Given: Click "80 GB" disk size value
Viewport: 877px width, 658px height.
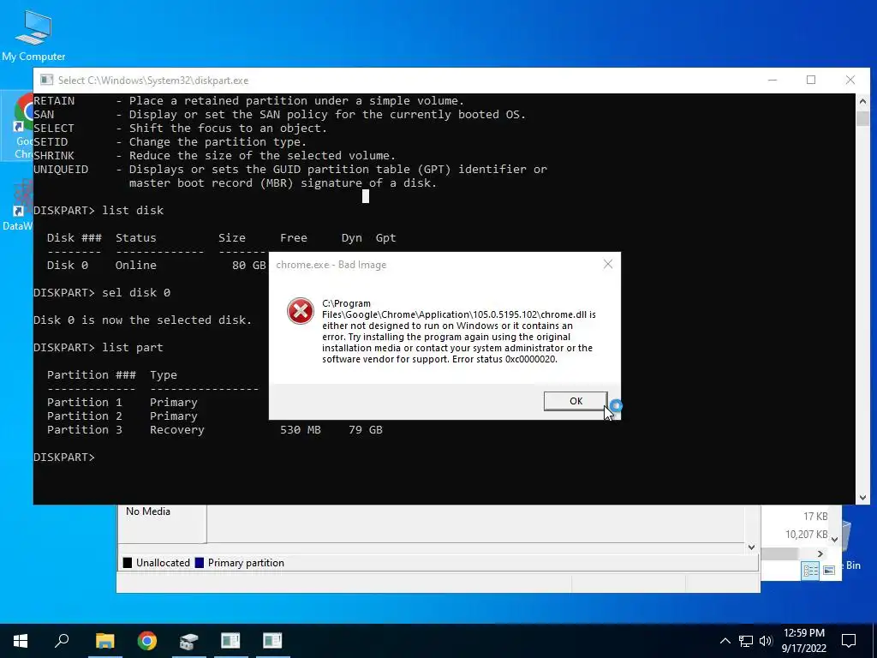Looking at the screenshot, I should pos(249,266).
